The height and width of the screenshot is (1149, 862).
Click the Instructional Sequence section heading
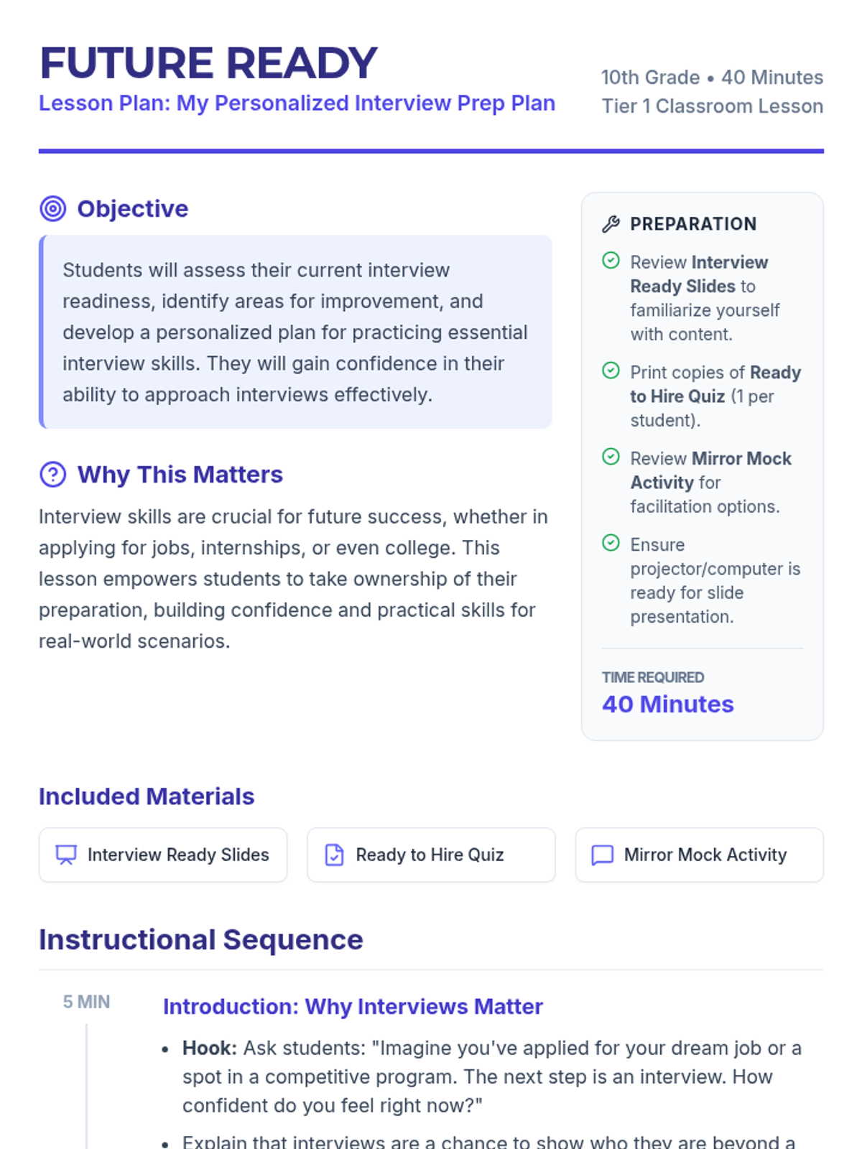pos(201,940)
